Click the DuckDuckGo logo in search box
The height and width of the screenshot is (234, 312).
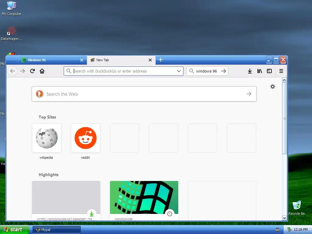[40, 94]
